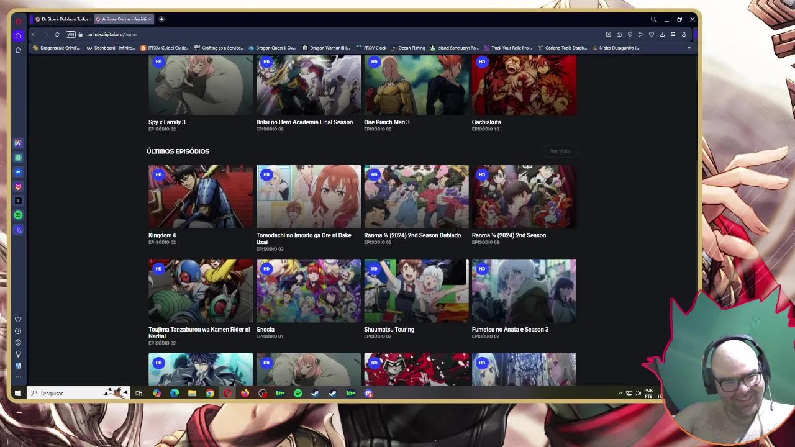Click the Pesquisar taskbar search box
The image size is (795, 447).
click(x=79, y=393)
